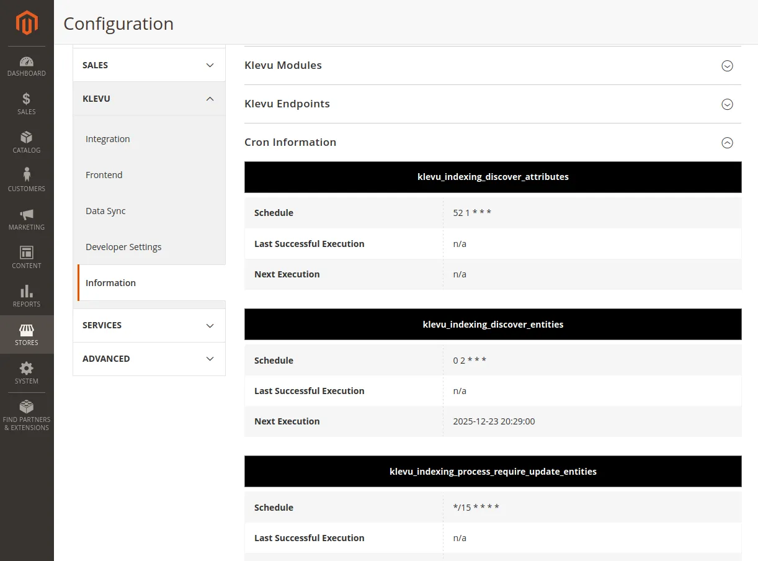Click the klevu_indexing_discover_attributes header

click(x=493, y=177)
